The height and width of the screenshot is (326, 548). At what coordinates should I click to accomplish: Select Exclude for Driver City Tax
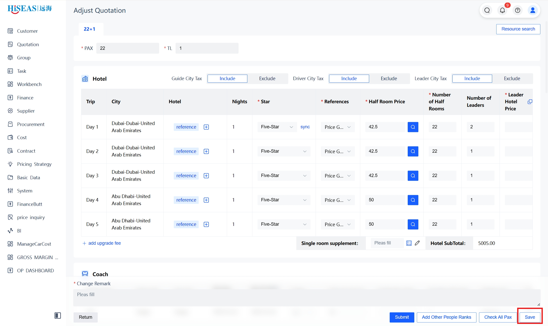[x=389, y=79]
